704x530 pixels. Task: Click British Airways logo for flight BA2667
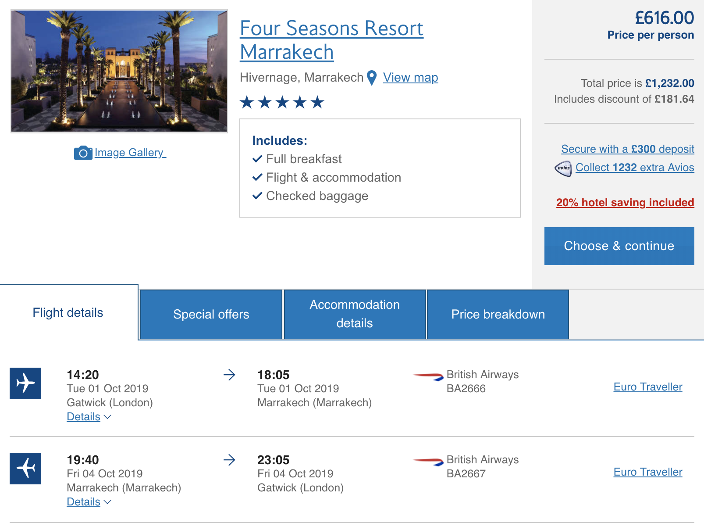(428, 461)
